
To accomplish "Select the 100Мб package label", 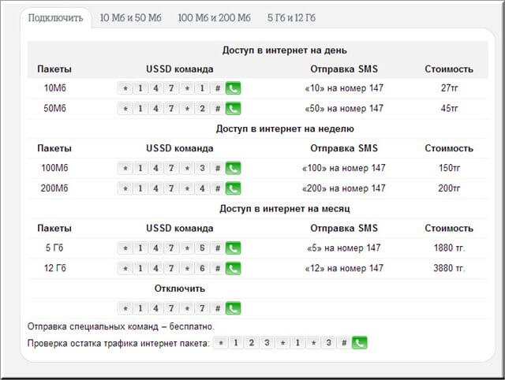I will (54, 168).
